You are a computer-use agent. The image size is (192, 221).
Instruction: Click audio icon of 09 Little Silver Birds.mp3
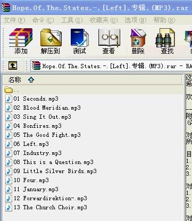[9, 171]
